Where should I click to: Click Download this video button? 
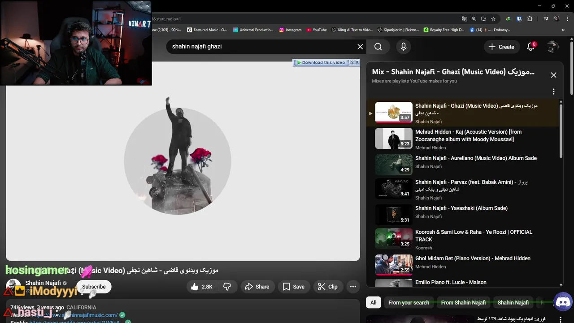coord(321,62)
